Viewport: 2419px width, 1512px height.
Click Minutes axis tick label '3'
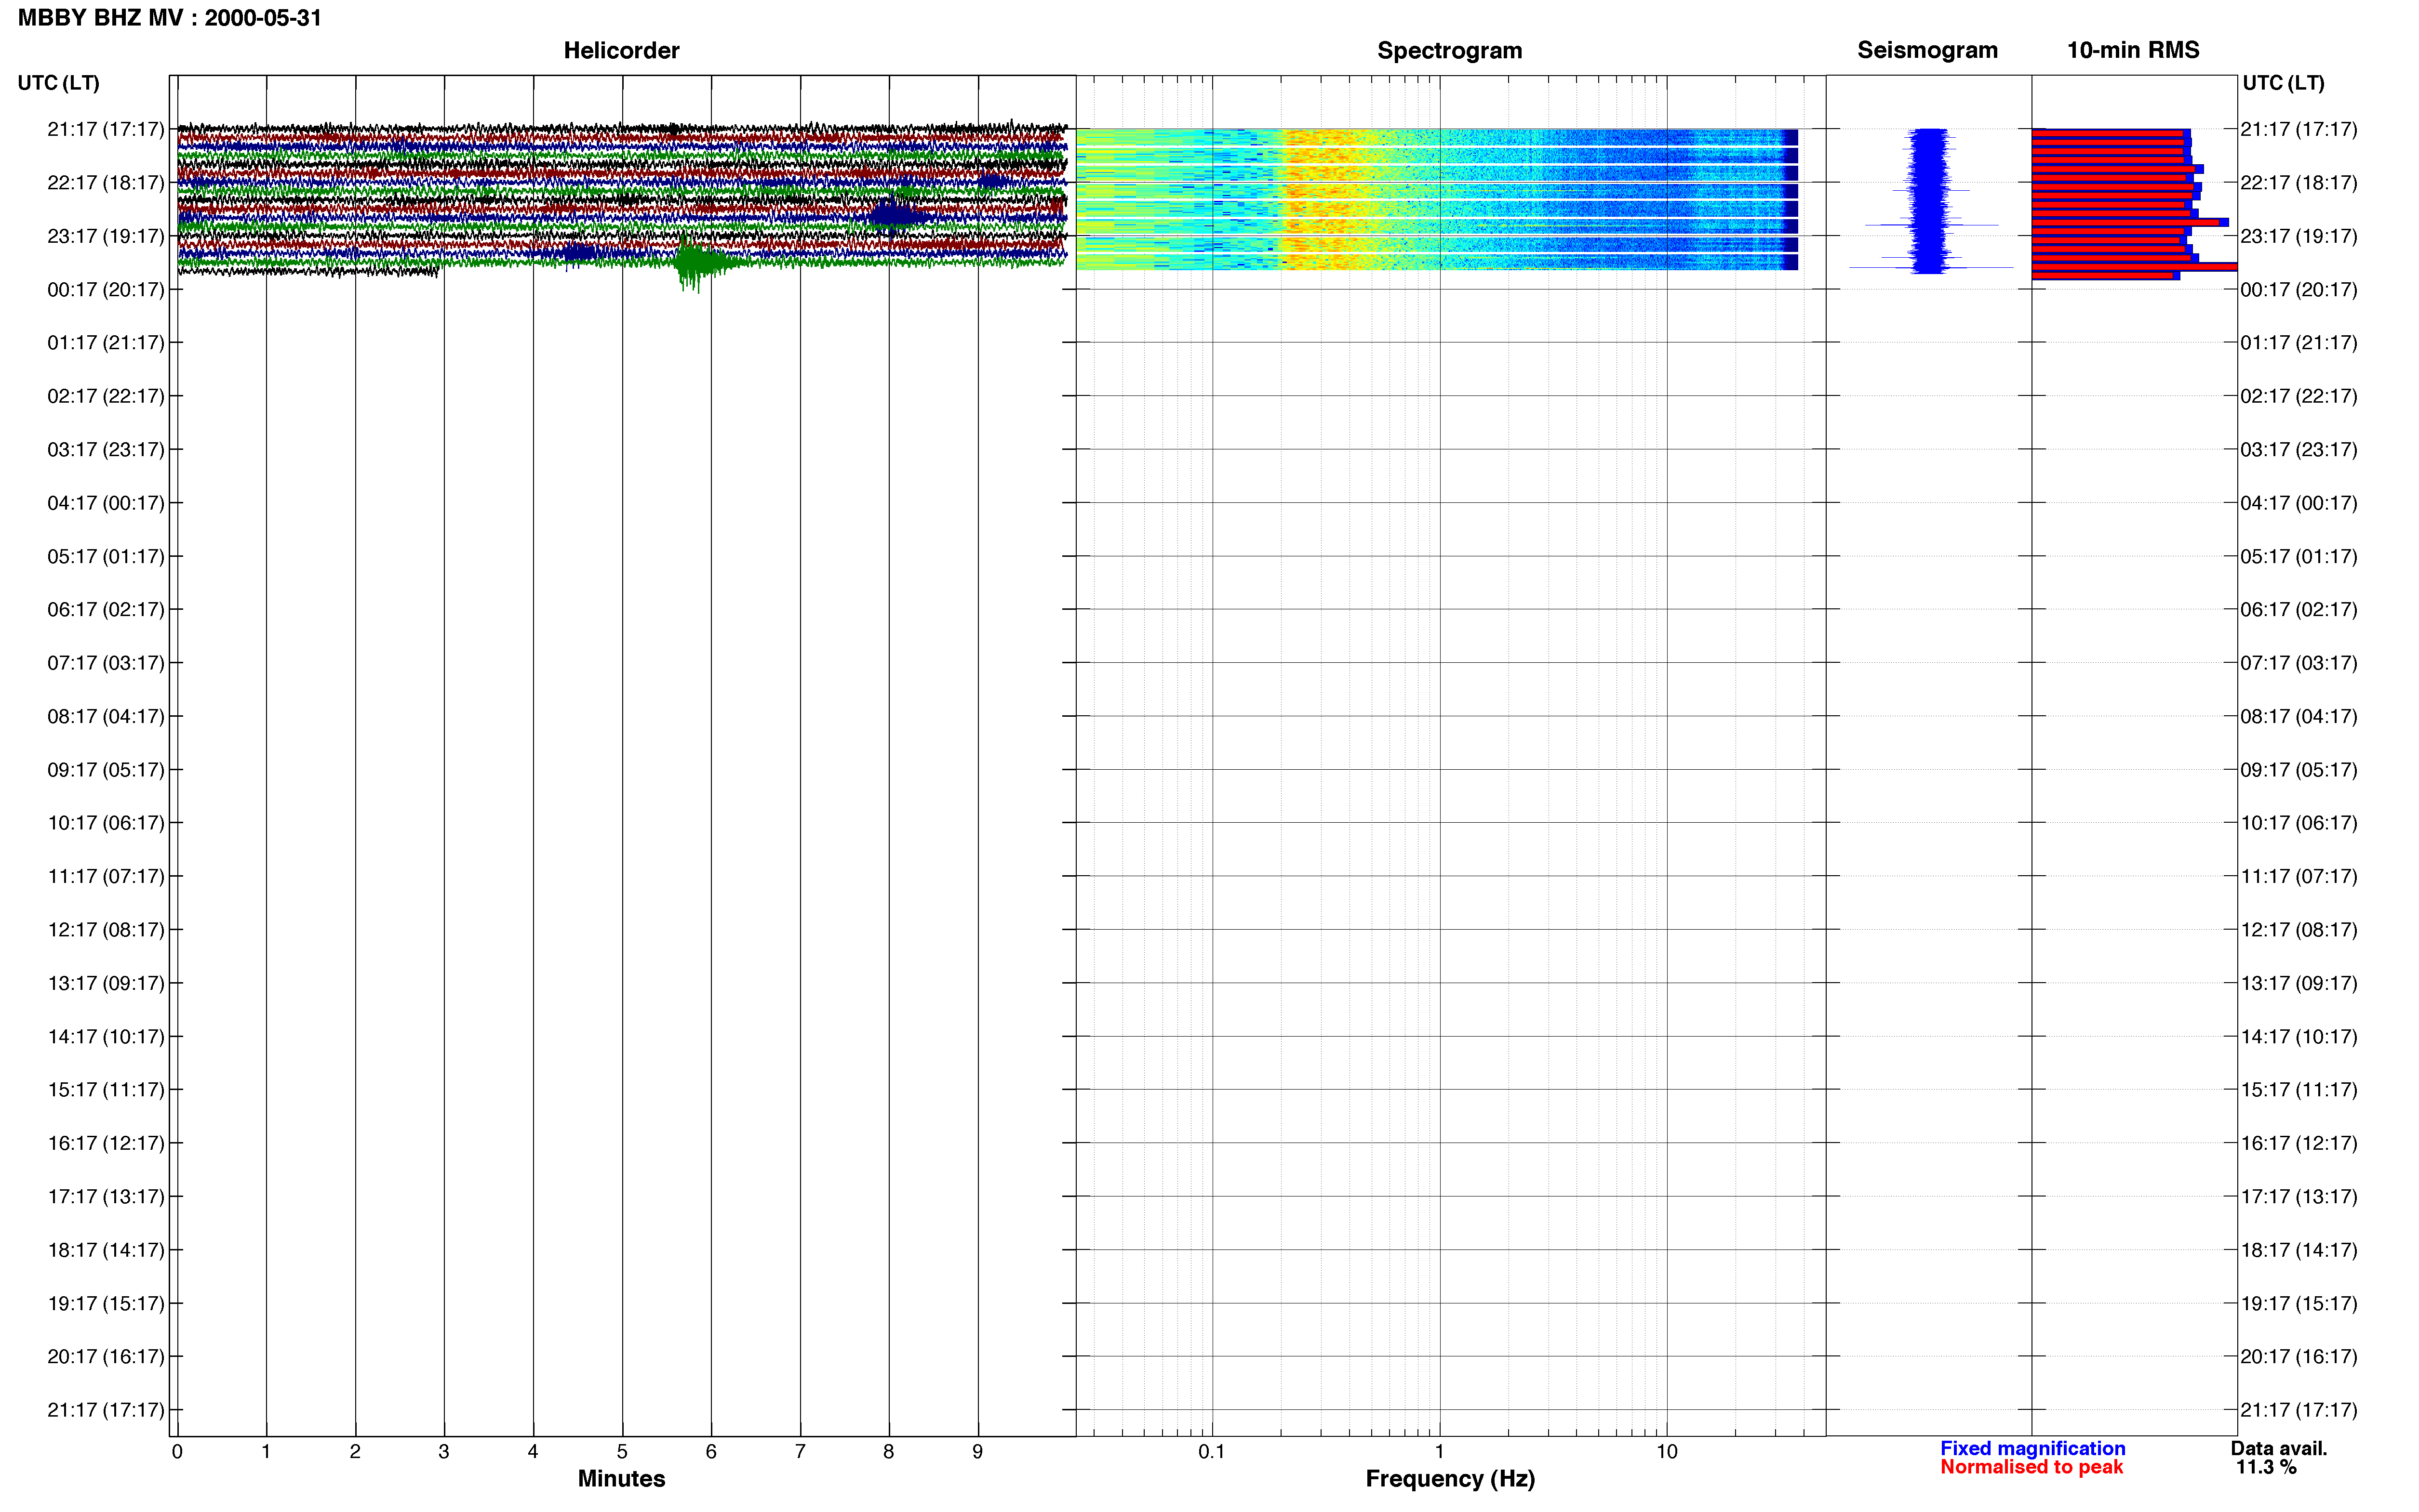(x=444, y=1451)
